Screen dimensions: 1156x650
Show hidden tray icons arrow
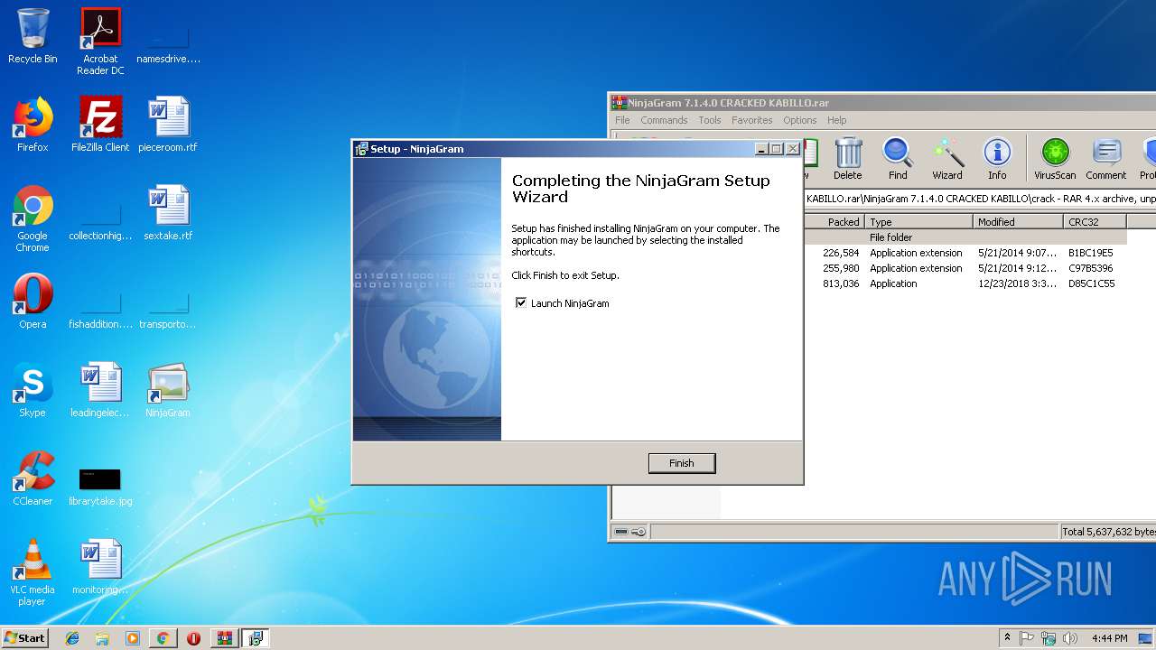(1007, 637)
